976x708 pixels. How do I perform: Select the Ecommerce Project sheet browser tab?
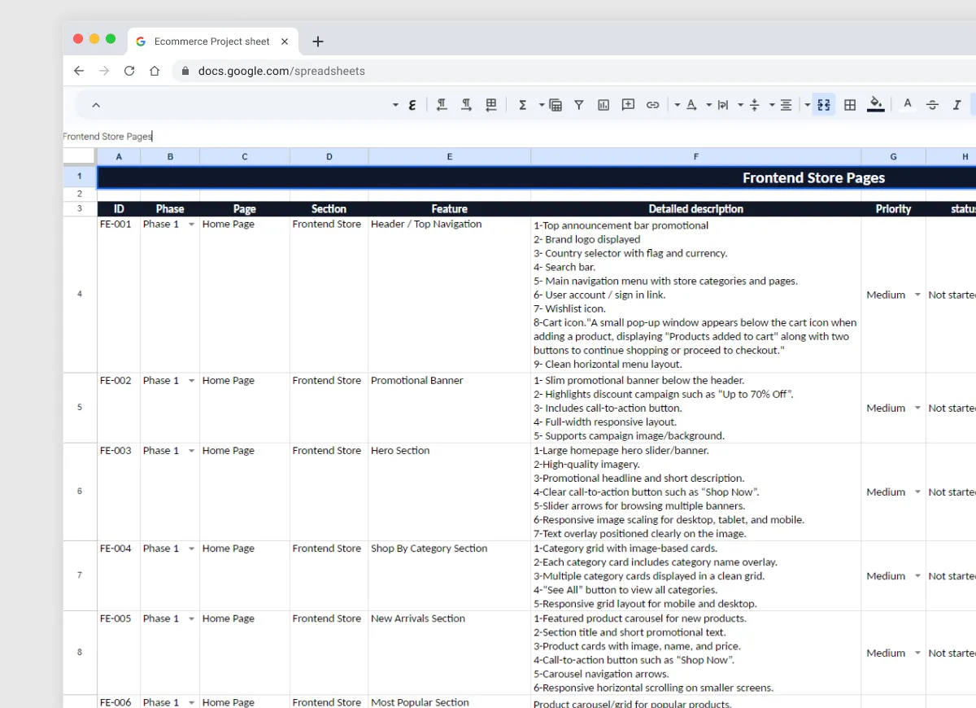pos(213,42)
